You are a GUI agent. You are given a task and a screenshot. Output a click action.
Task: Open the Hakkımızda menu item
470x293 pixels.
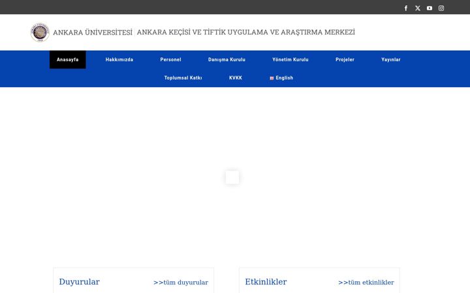click(119, 59)
